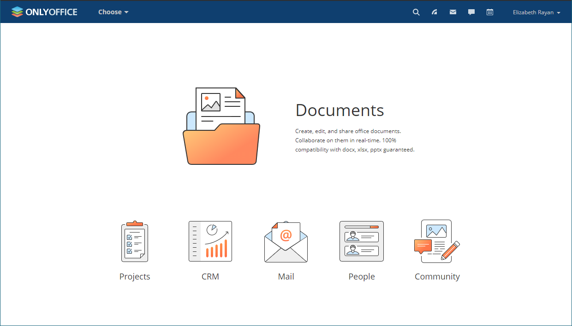Open the People module label
Image resolution: width=572 pixels, height=326 pixels.
[361, 276]
